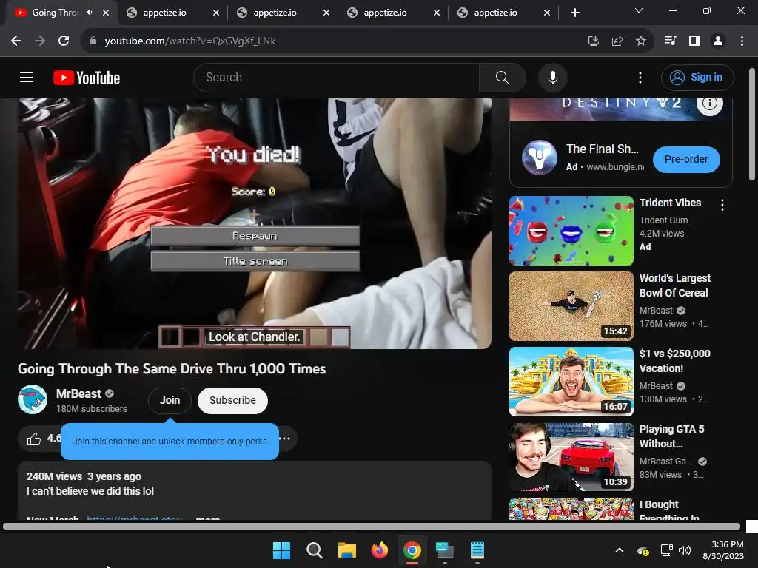Click the page vertical scrollbar
This screenshot has width=758, height=568.
pos(752,124)
